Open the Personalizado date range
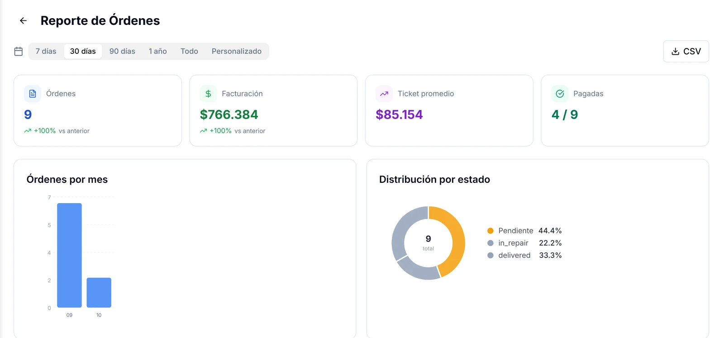 (237, 51)
